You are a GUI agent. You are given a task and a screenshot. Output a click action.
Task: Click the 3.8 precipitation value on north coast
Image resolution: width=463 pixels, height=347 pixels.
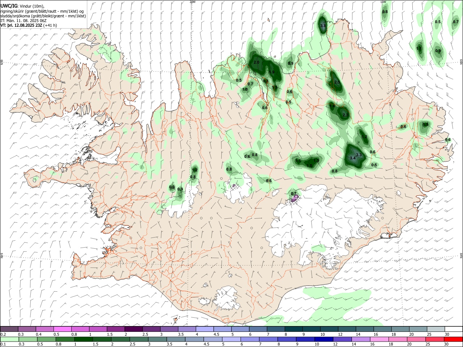323,26
